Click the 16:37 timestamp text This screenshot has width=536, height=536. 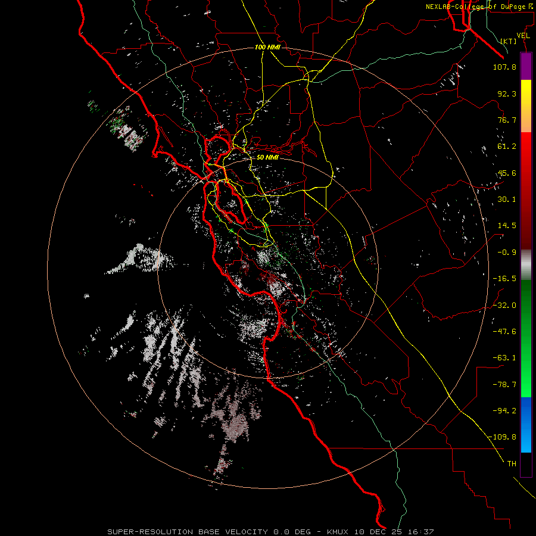pos(421,532)
